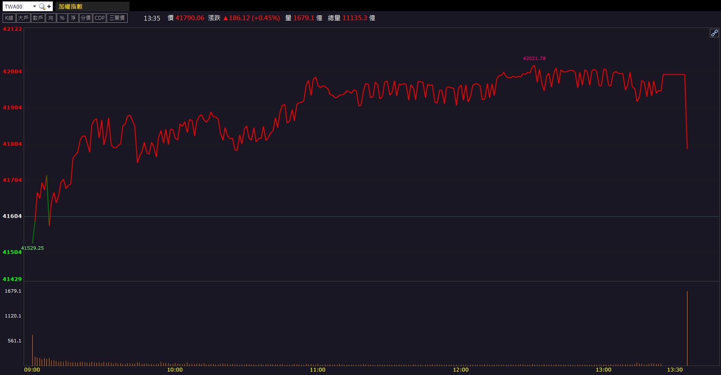Click the opening volume bar at 09:00

click(x=32, y=350)
